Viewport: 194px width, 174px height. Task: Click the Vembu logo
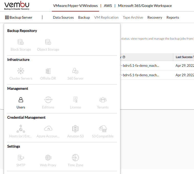point(17,6)
